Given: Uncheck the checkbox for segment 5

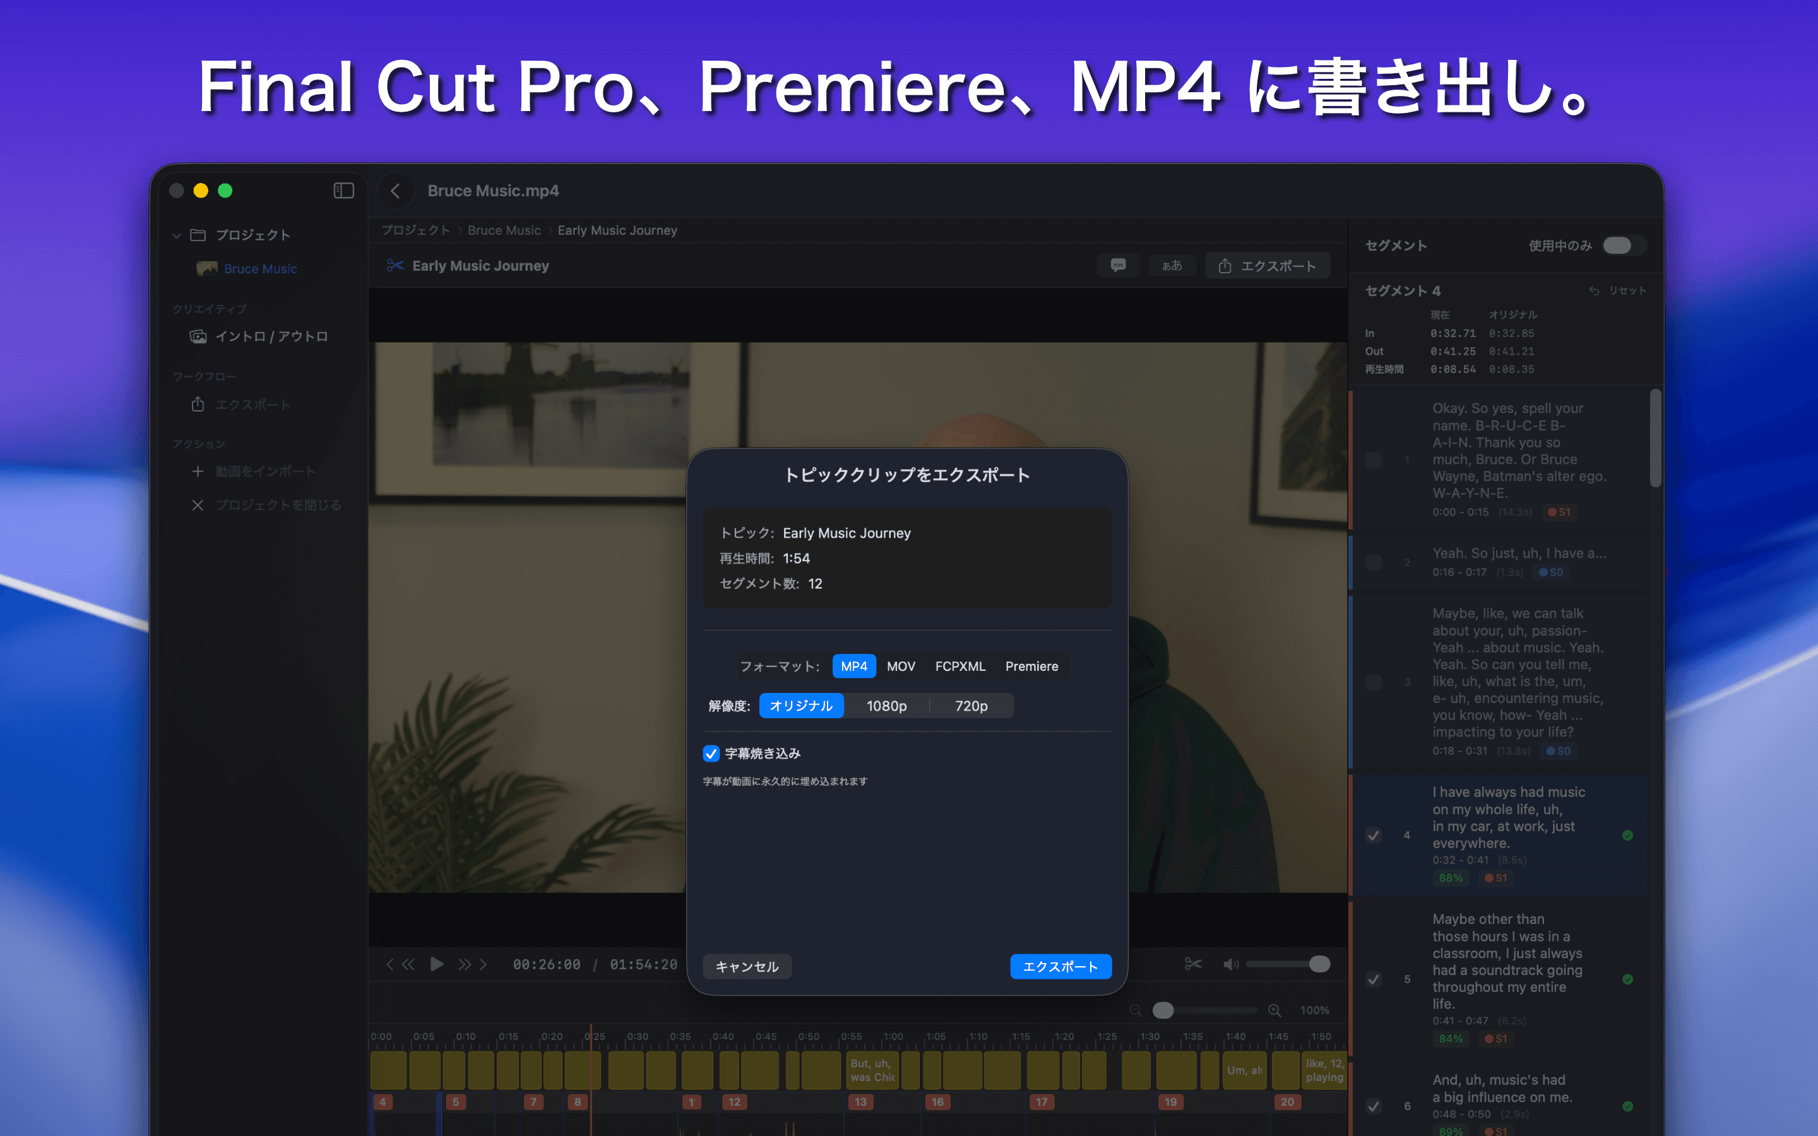Looking at the screenshot, I should click(x=1373, y=979).
